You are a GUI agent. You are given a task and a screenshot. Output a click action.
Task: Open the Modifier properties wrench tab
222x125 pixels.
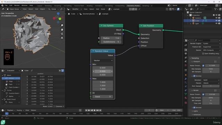click(186, 79)
